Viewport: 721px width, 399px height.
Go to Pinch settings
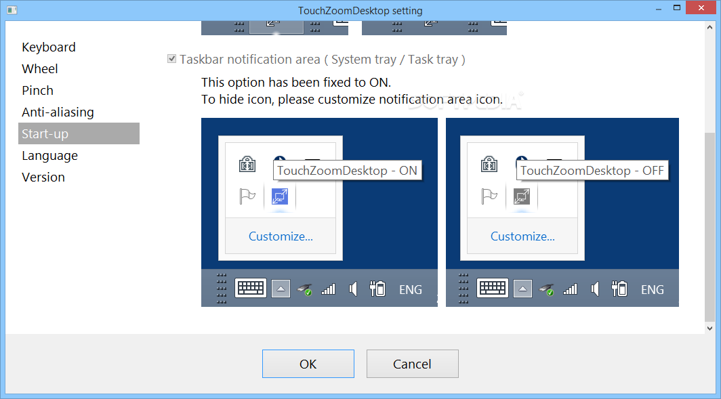click(x=38, y=90)
